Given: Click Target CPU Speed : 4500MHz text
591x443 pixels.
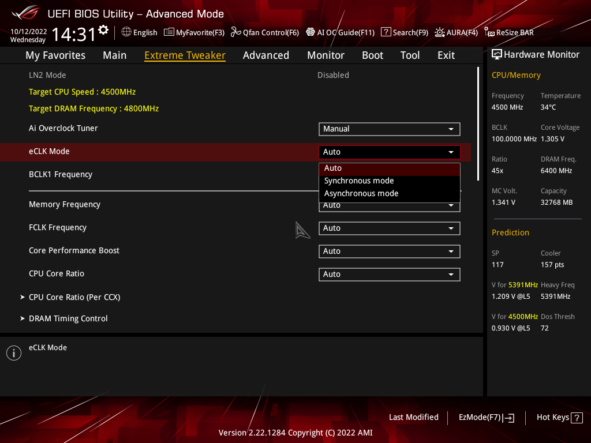Looking at the screenshot, I should pyautogui.click(x=82, y=92).
